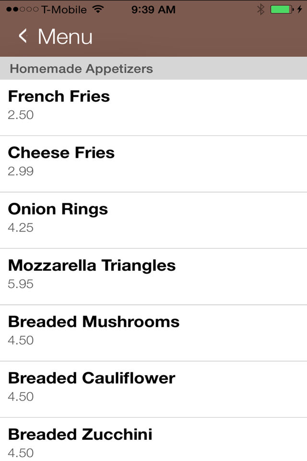This screenshot has width=307, height=461.
Task: Select the French Fries item
Action: click(x=153, y=108)
